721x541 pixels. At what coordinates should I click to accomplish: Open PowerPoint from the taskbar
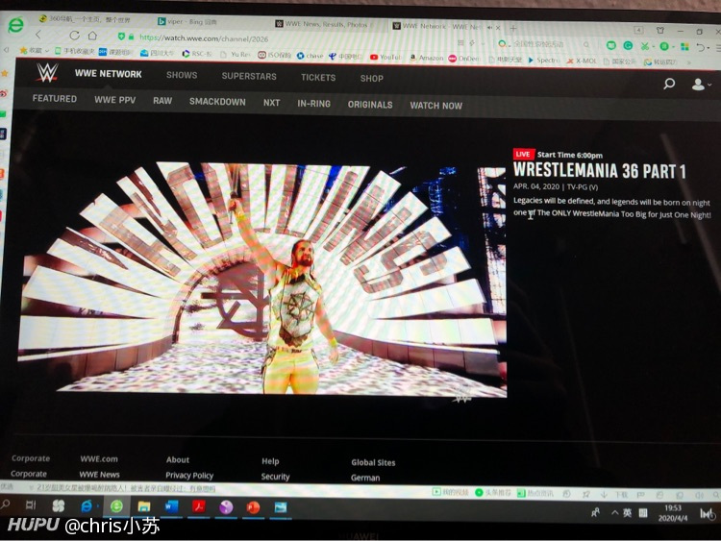[x=253, y=507]
